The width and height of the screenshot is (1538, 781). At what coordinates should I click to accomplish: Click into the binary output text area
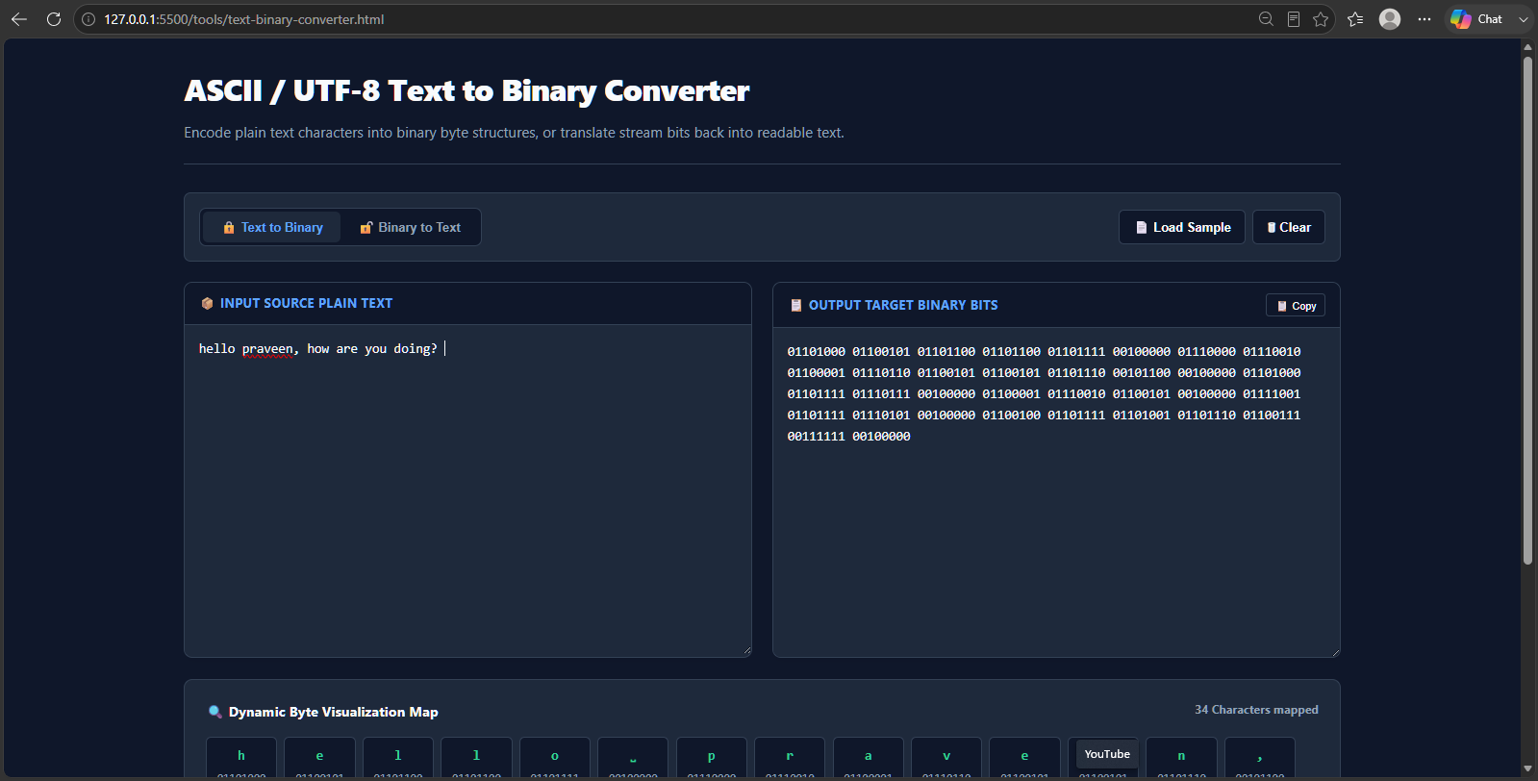pos(1056,494)
